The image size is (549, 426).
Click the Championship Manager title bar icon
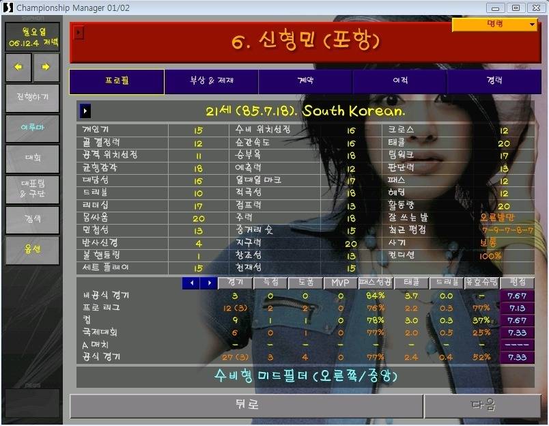coord(8,8)
